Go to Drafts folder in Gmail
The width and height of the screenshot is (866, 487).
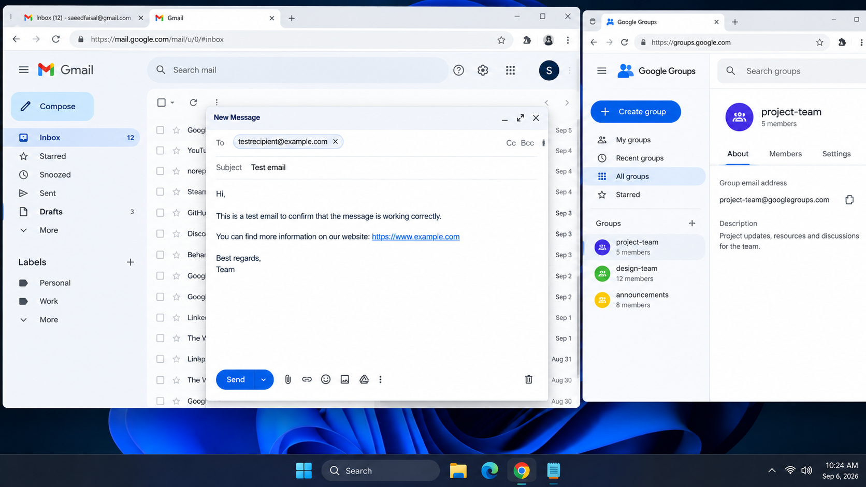[71, 212]
